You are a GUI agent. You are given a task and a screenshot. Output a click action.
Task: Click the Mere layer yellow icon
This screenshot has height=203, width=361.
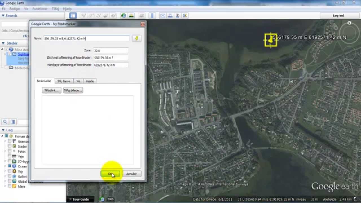coord(14,186)
